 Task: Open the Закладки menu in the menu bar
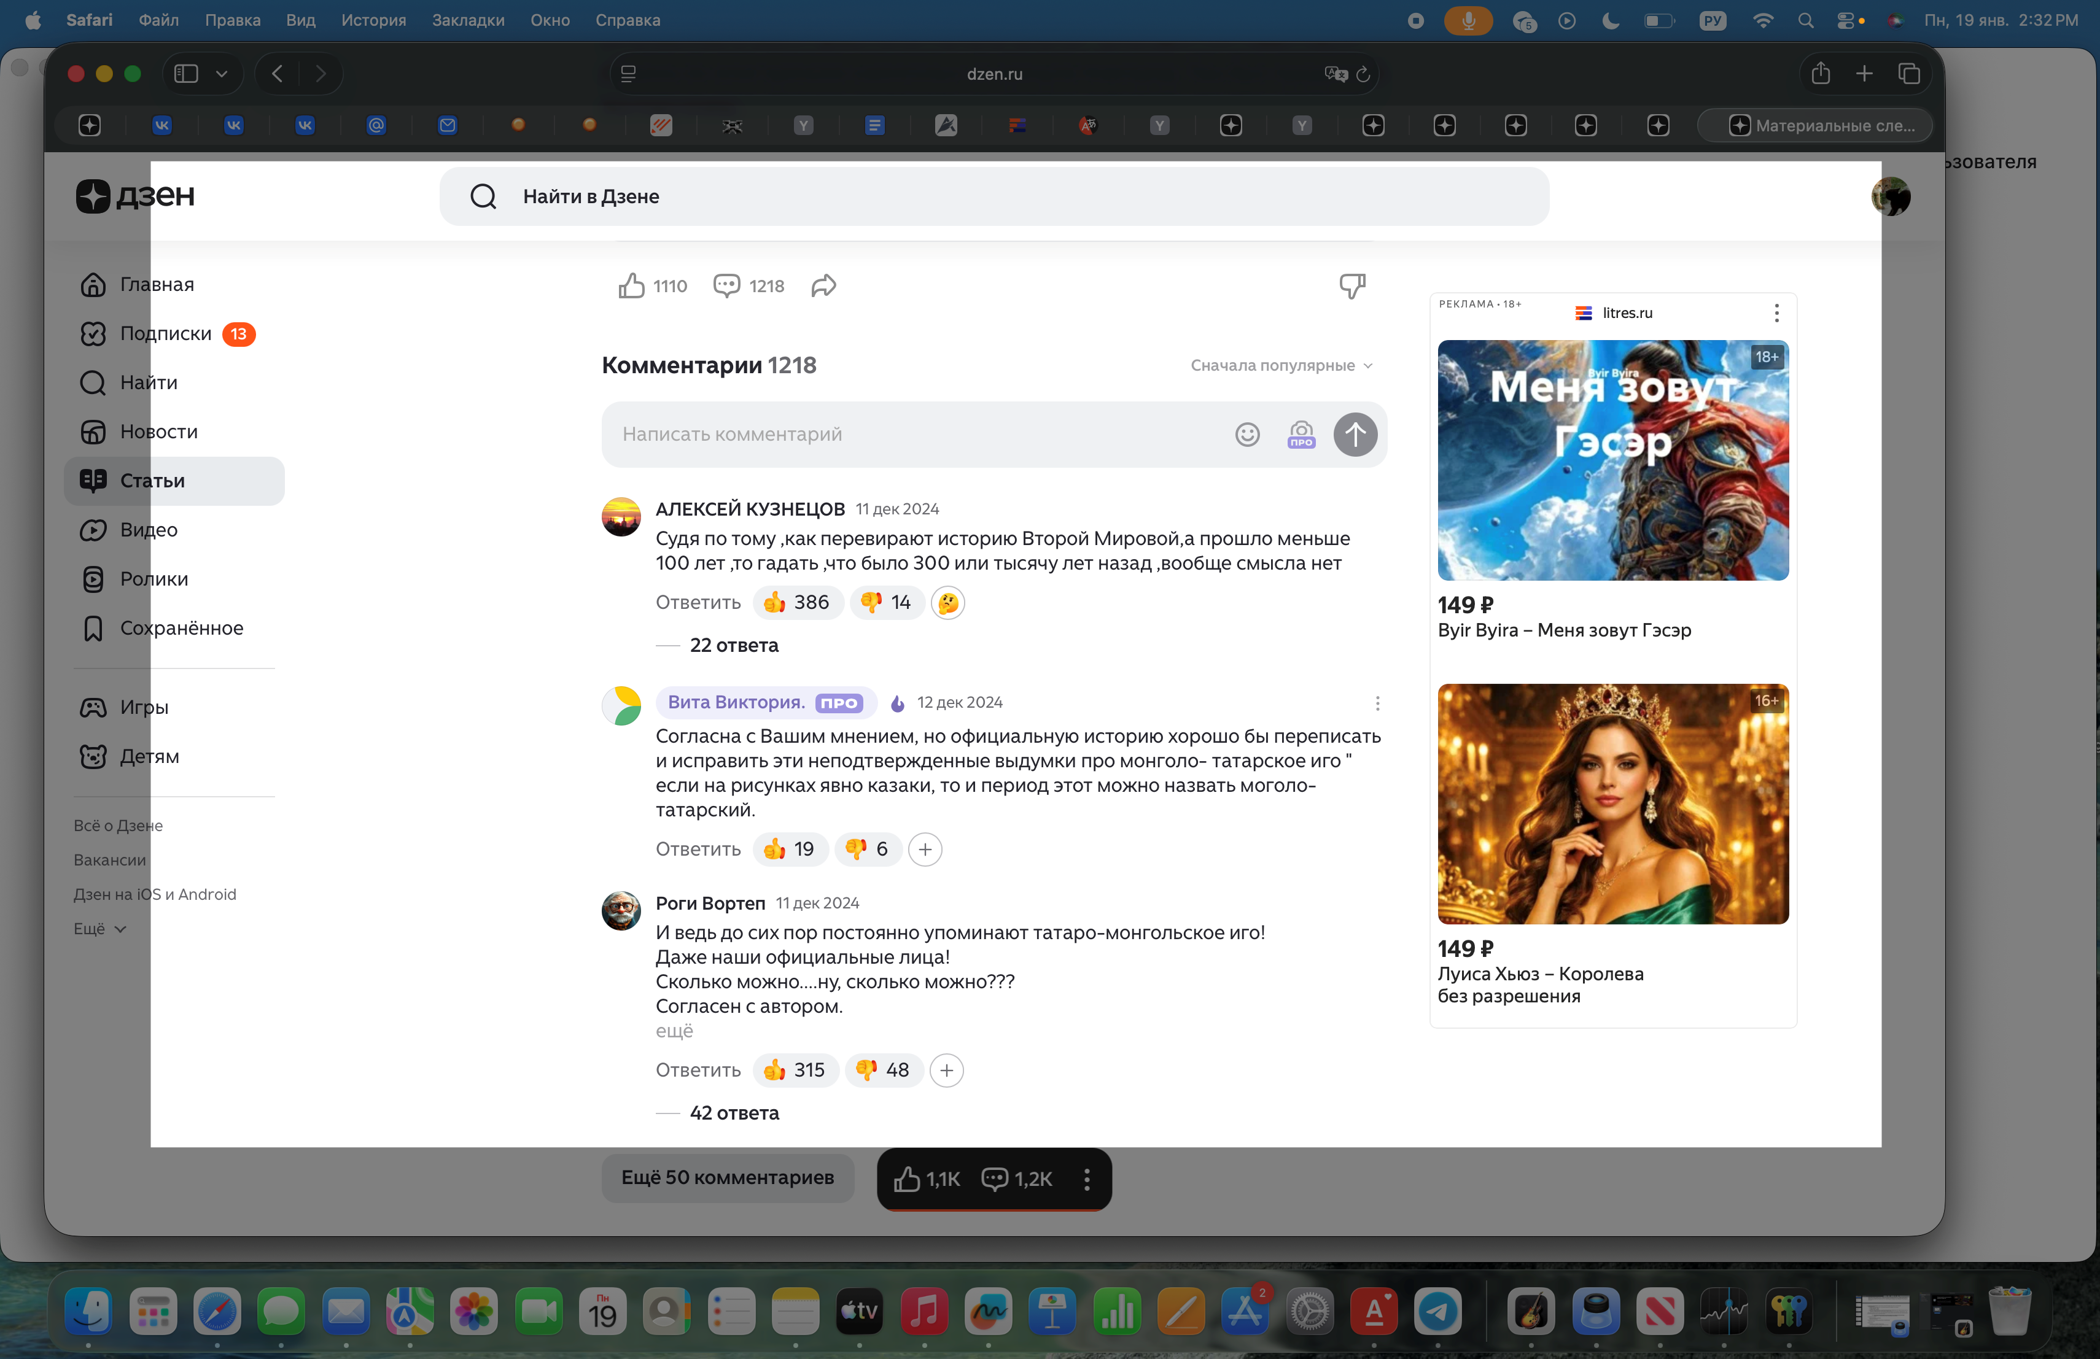click(x=468, y=20)
